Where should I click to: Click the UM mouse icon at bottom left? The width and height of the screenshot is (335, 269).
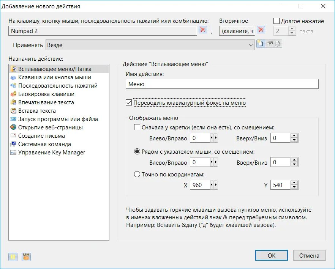click(26, 256)
